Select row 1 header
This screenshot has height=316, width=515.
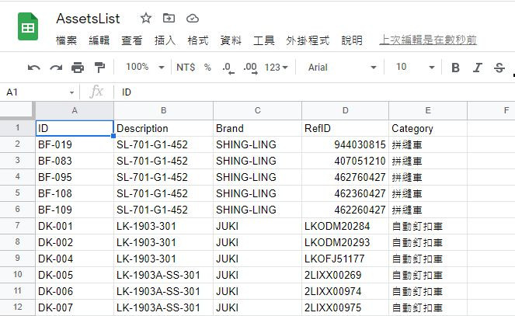tap(17, 127)
